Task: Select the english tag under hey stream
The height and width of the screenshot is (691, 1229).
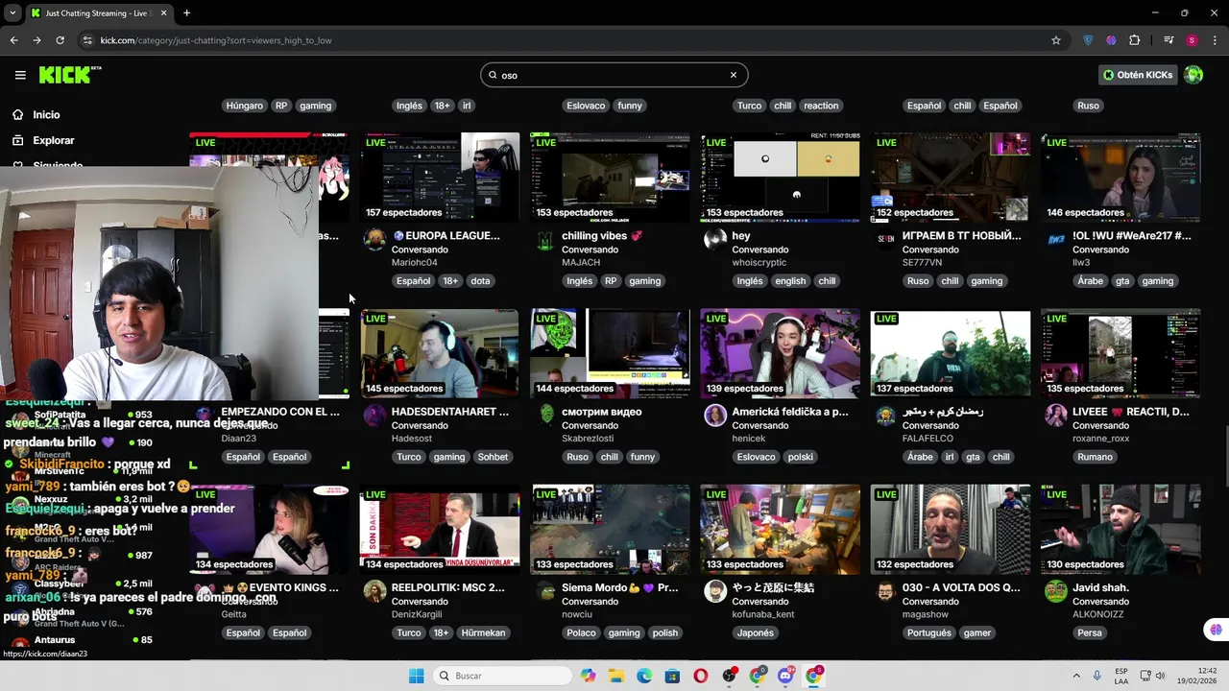Action: point(790,281)
